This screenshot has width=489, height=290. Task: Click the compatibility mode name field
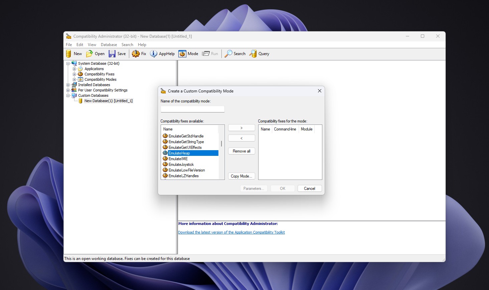(193, 109)
